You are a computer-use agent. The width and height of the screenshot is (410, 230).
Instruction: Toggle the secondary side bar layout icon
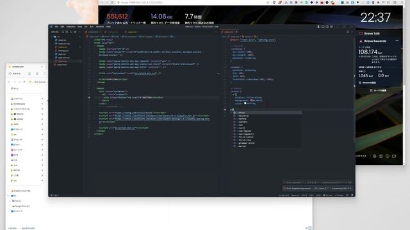327,27
